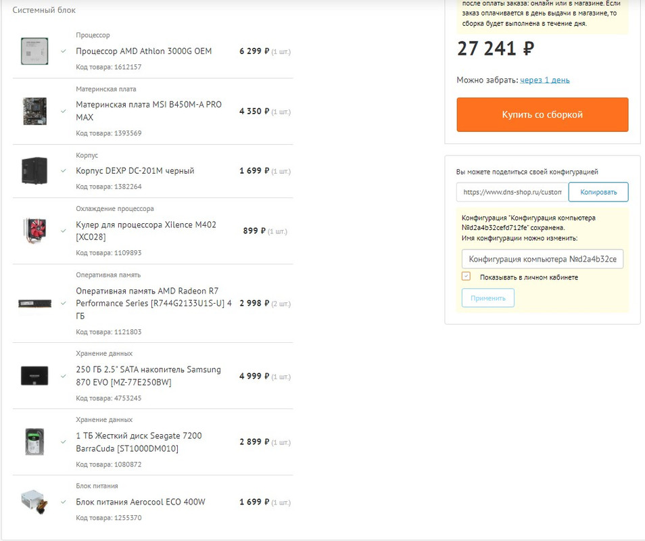The width and height of the screenshot is (645, 541).
Task: Click the checkmark beside Seagate BarraCuda disk
Action: [64, 442]
